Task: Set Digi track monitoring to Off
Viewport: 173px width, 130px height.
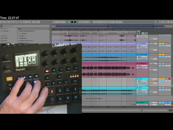Action: point(156,81)
